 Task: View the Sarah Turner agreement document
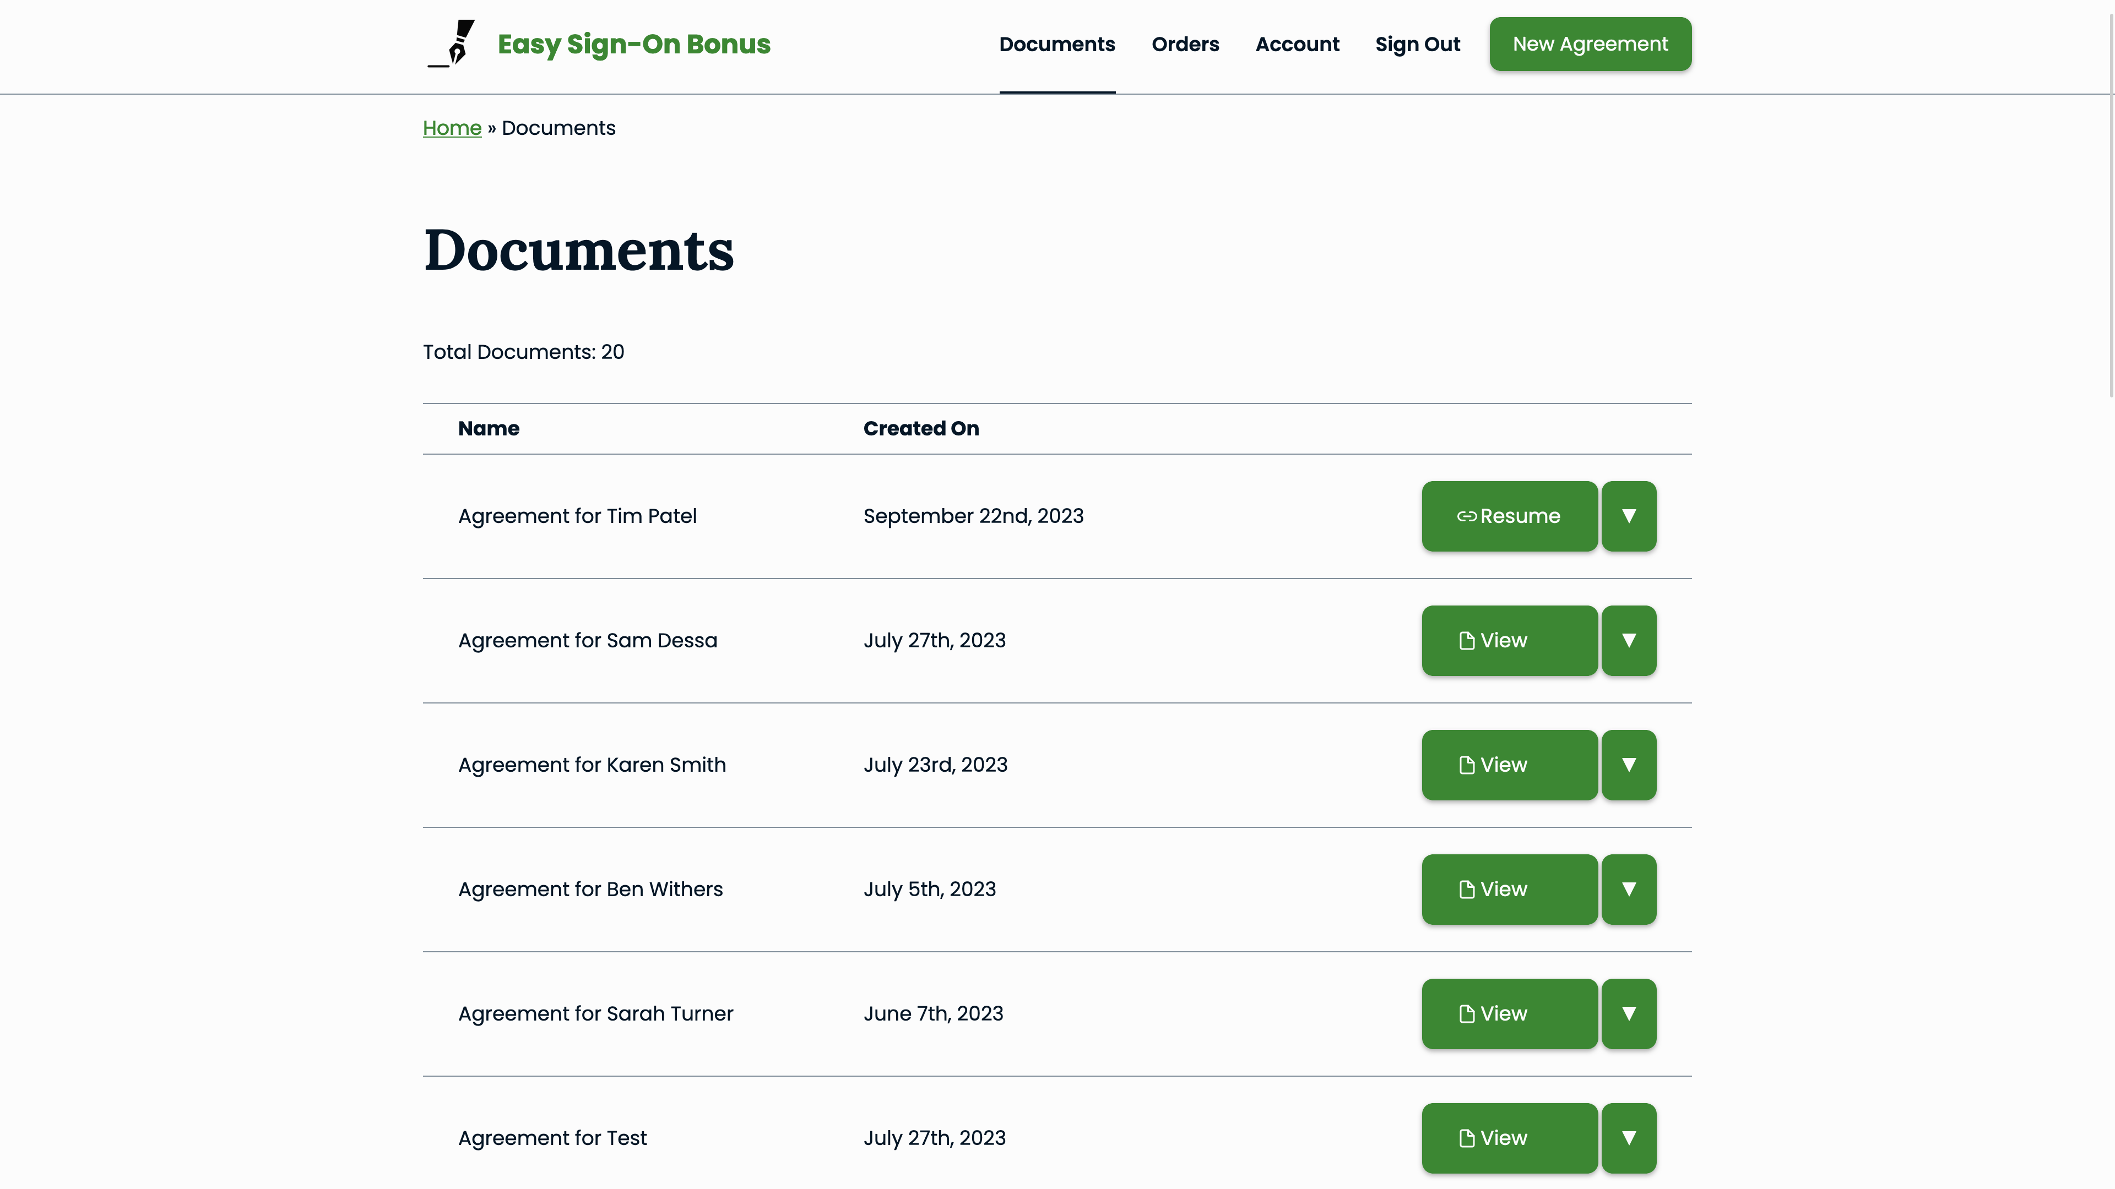tap(1509, 1014)
